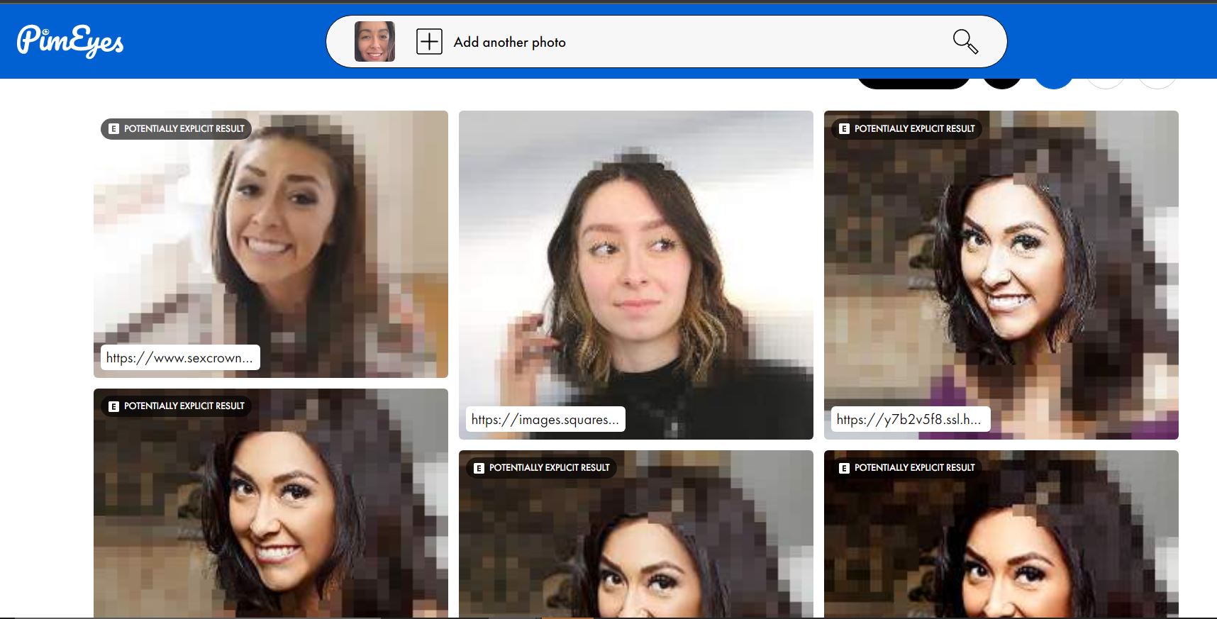Screen dimensions: 1217x619
Task: Click the blue circular button below header
Action: coord(1054,83)
